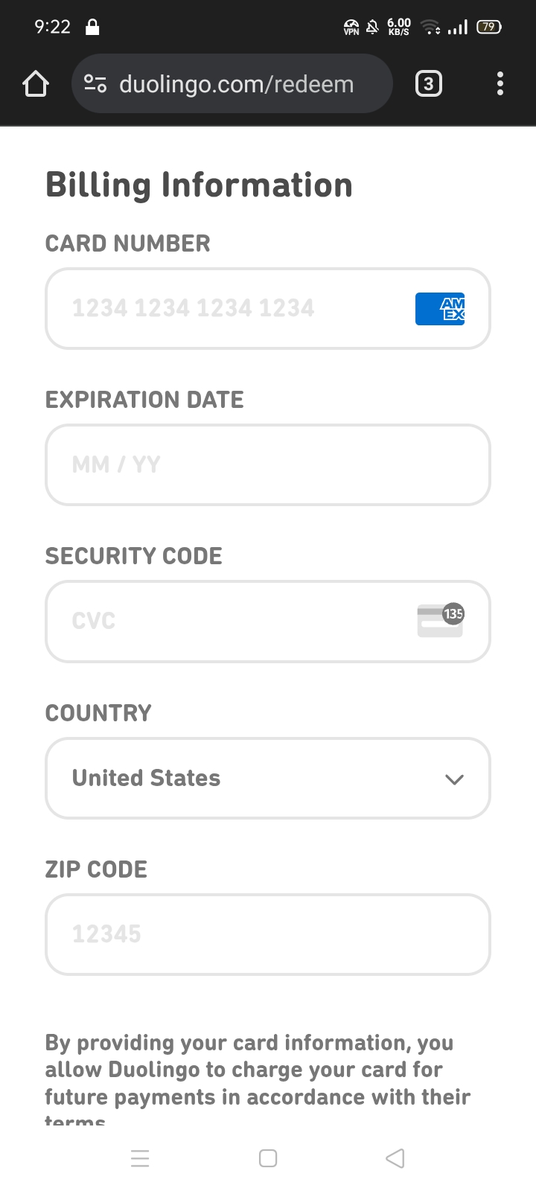Open the tab switcher showing 3 tabs

tap(428, 84)
